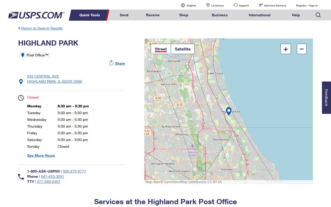Screen dimensions: 331x207
Task: Open the search magnifier icon
Action: click(x=318, y=15)
